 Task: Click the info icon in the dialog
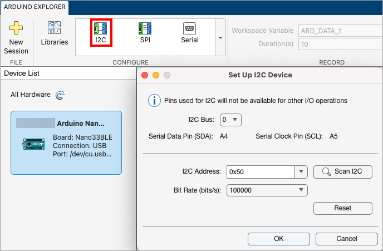pyautogui.click(x=154, y=101)
